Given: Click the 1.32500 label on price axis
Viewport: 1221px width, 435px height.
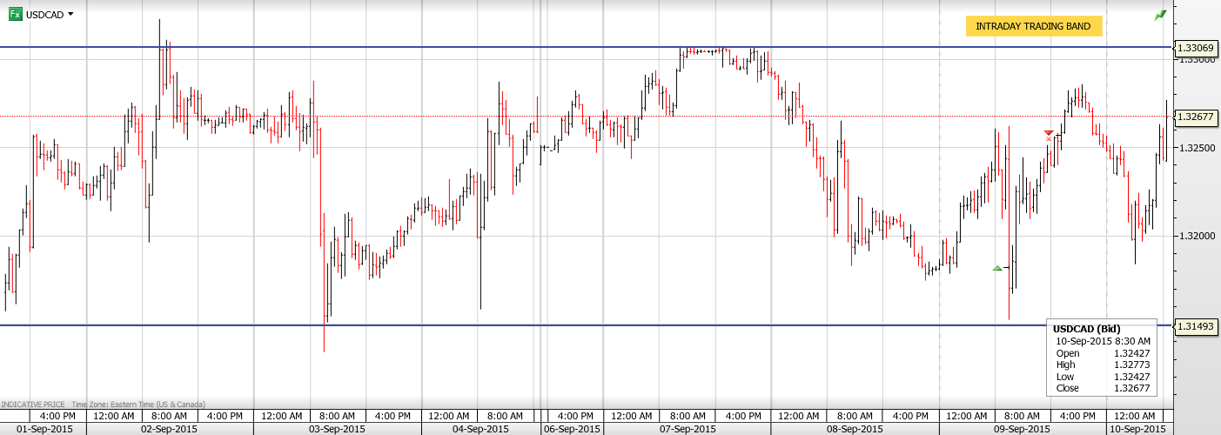Looking at the screenshot, I should pyautogui.click(x=1194, y=148).
